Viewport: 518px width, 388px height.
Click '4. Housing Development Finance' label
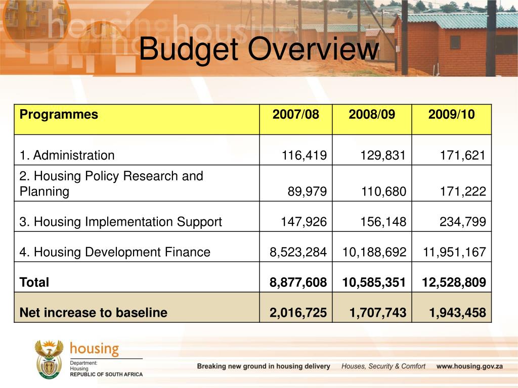coord(115,253)
